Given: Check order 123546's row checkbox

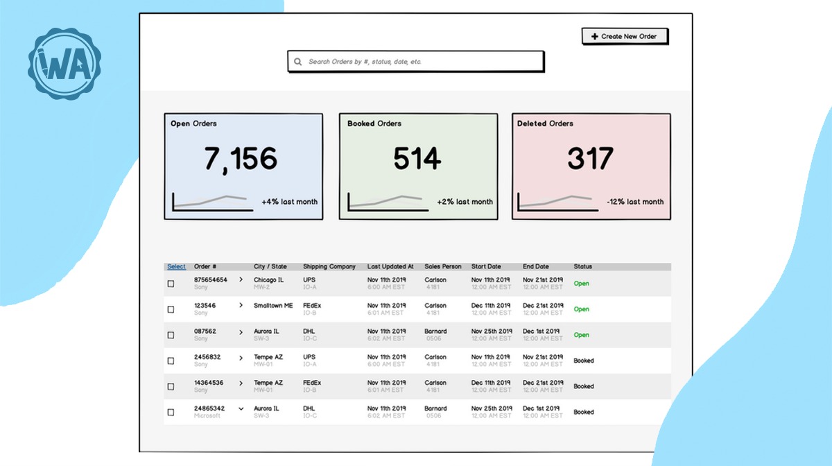Looking at the screenshot, I should coord(171,309).
